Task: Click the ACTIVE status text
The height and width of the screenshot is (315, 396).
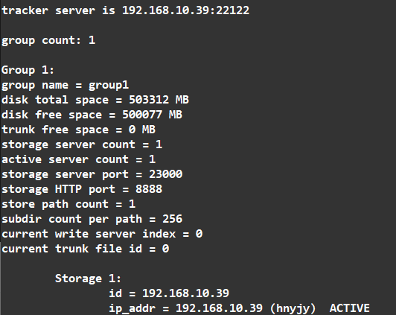Action: pyautogui.click(x=350, y=308)
